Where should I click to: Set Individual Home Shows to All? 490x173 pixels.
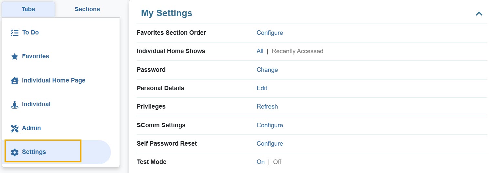coord(260,51)
